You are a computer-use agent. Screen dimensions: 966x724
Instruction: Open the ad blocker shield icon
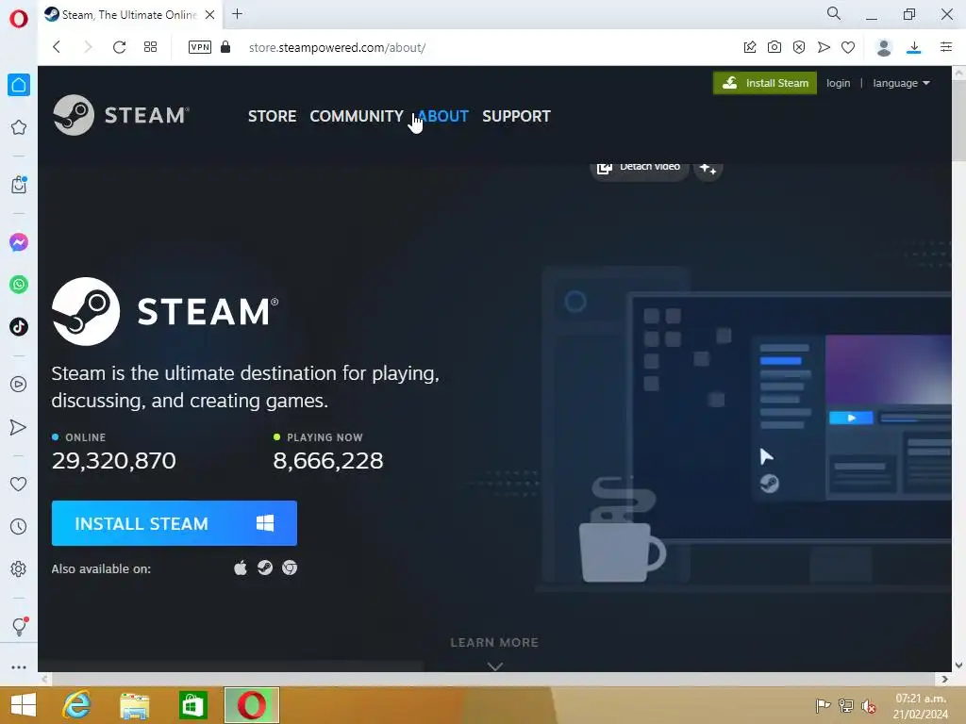point(799,47)
